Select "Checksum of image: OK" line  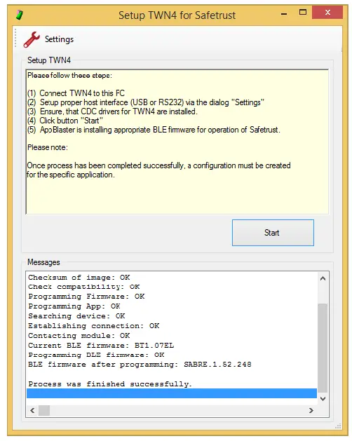coord(79,278)
